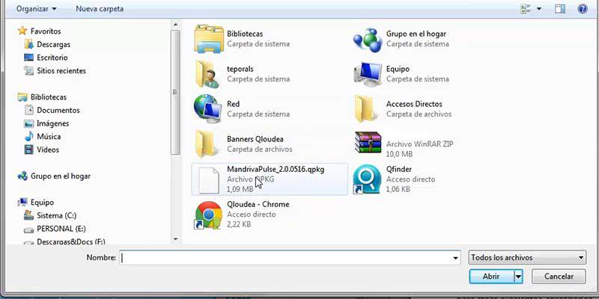599x299 pixels.
Task: Open the Documentos library
Action: click(x=58, y=110)
